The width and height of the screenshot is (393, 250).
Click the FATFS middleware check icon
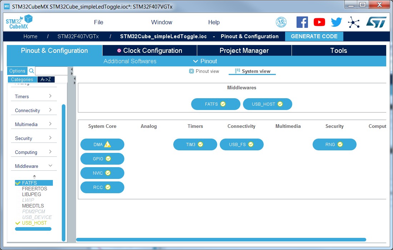point(223,104)
